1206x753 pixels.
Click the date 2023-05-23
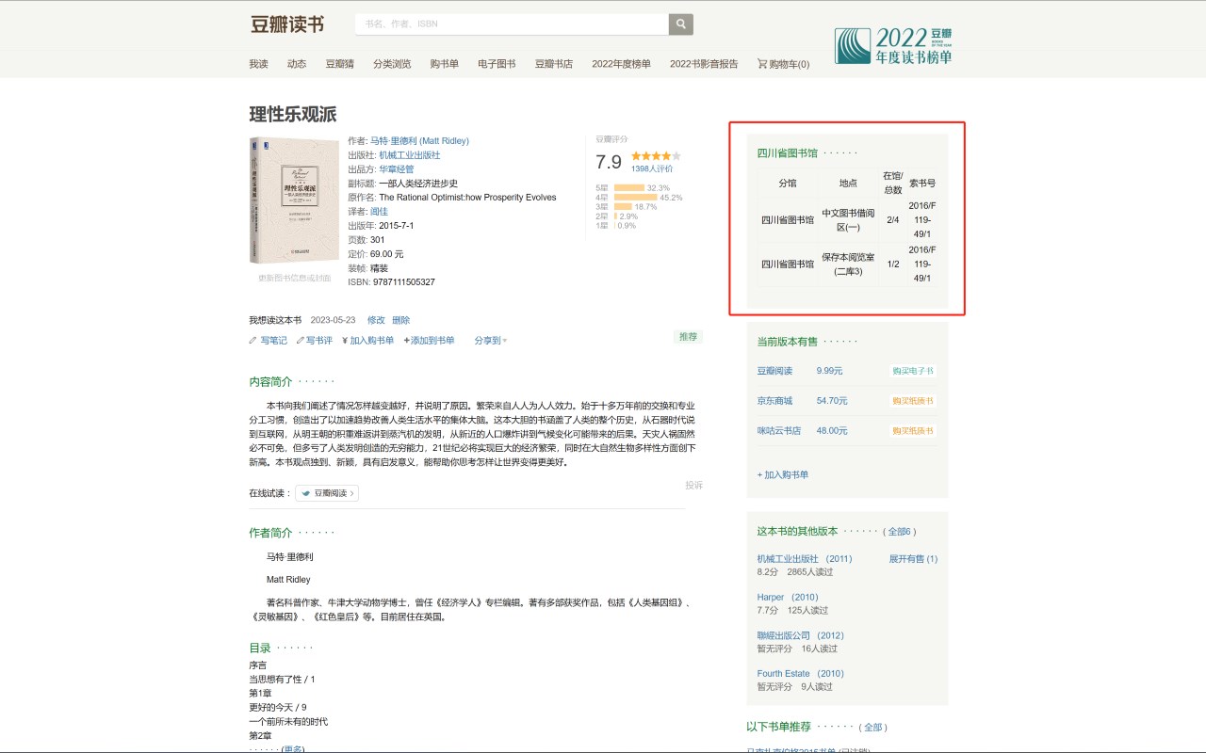pos(334,320)
